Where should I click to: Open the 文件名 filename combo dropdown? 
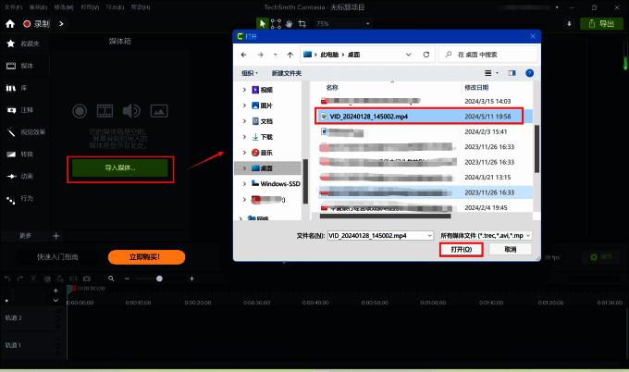click(429, 236)
